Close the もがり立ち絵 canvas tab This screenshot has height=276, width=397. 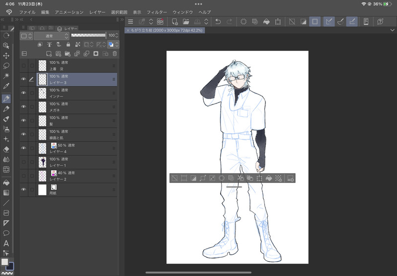coord(128,30)
